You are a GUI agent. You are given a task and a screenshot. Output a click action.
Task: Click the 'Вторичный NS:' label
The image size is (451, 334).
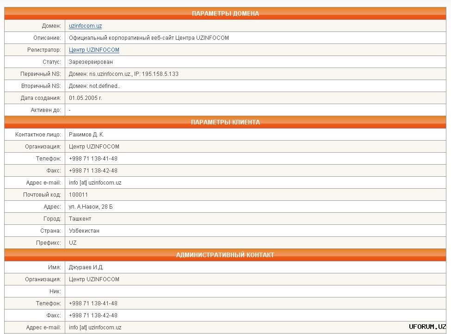tap(41, 86)
